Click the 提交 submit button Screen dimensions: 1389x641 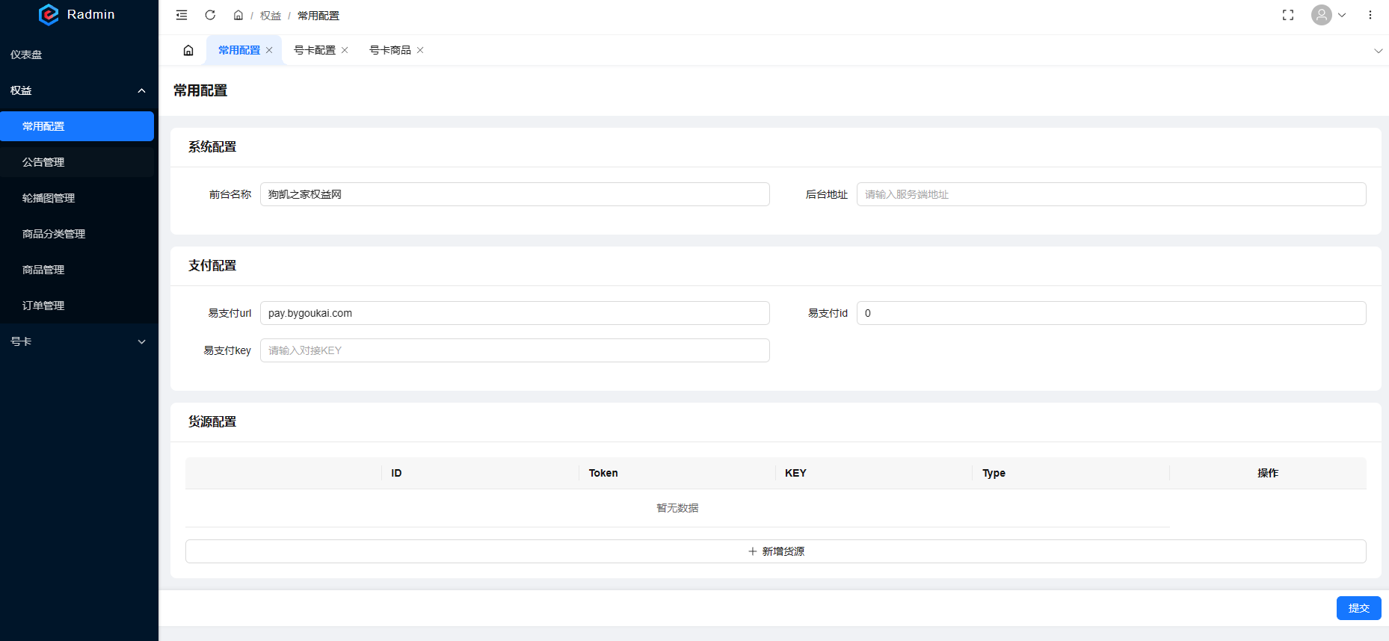point(1358,608)
